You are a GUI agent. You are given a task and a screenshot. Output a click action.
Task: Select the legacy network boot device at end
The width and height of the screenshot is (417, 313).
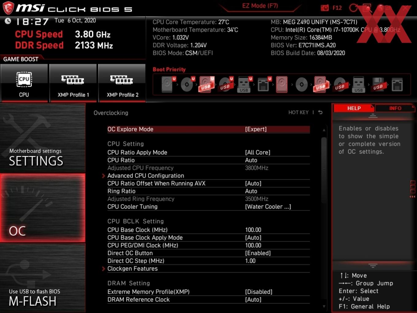point(397,84)
